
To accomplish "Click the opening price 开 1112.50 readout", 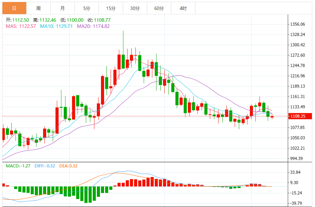I will tap(17, 20).
